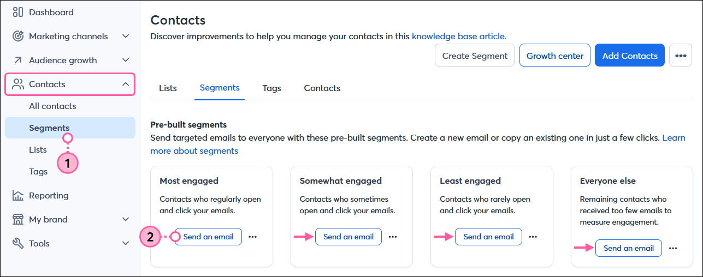Expand the My brand chevron
Image resolution: width=703 pixels, height=277 pixels.
pyautogui.click(x=126, y=219)
